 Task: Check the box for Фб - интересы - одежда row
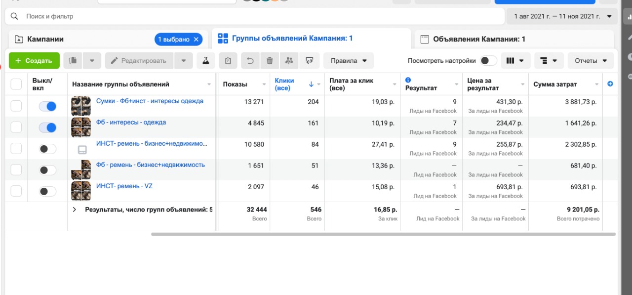click(x=16, y=127)
